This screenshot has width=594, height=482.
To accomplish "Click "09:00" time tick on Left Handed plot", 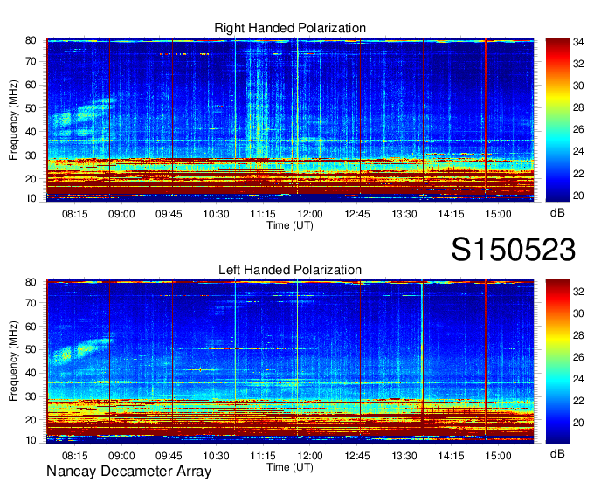I will (x=121, y=456).
